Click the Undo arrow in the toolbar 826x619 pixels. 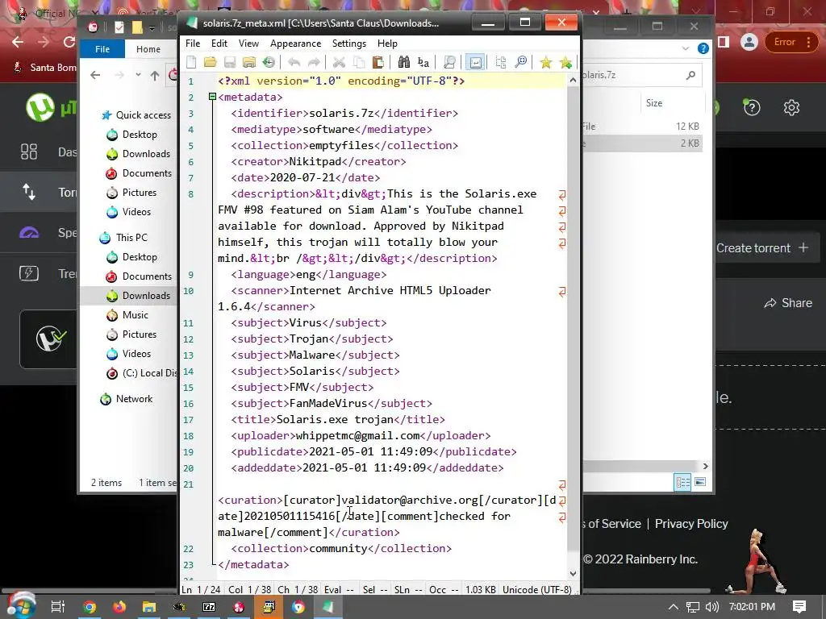click(x=294, y=63)
